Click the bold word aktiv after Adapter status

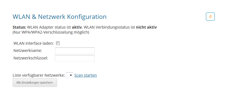tap(77, 27)
